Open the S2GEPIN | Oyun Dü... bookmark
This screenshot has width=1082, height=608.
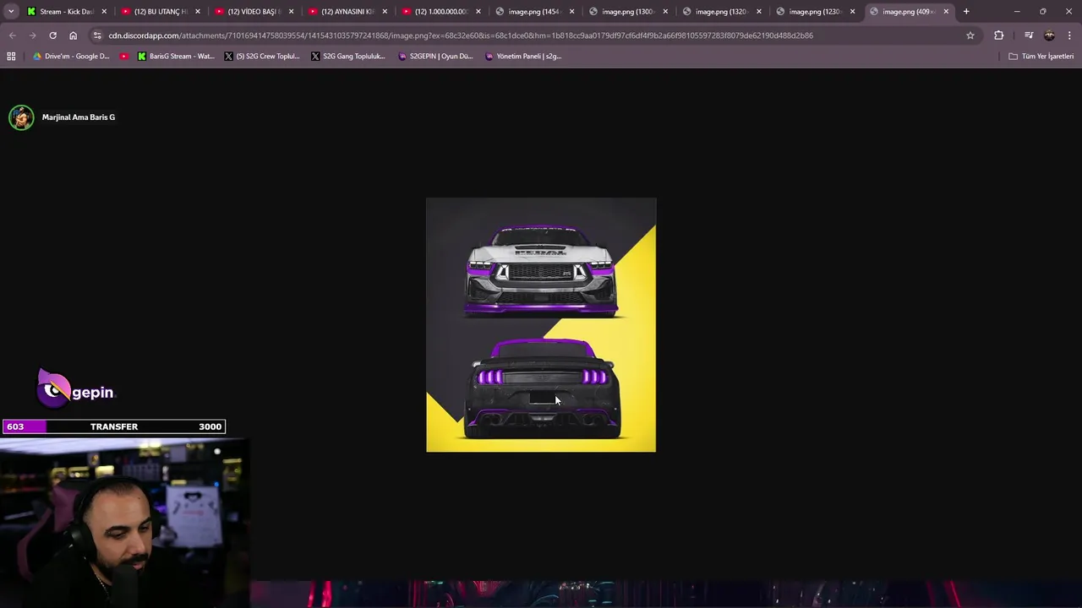click(435, 57)
